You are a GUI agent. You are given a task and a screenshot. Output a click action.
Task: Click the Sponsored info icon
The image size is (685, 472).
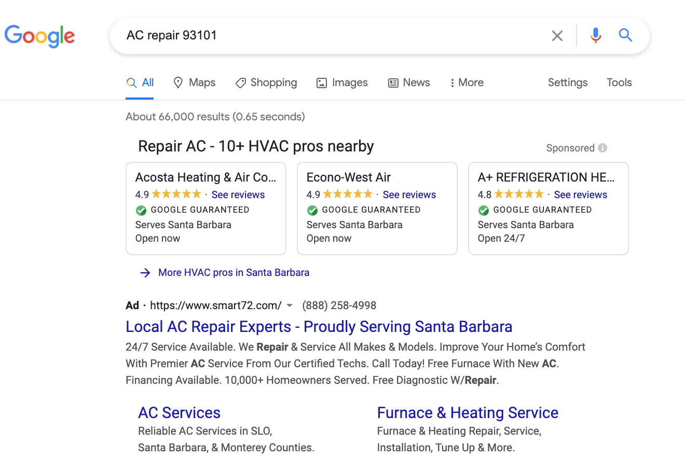pyautogui.click(x=602, y=148)
